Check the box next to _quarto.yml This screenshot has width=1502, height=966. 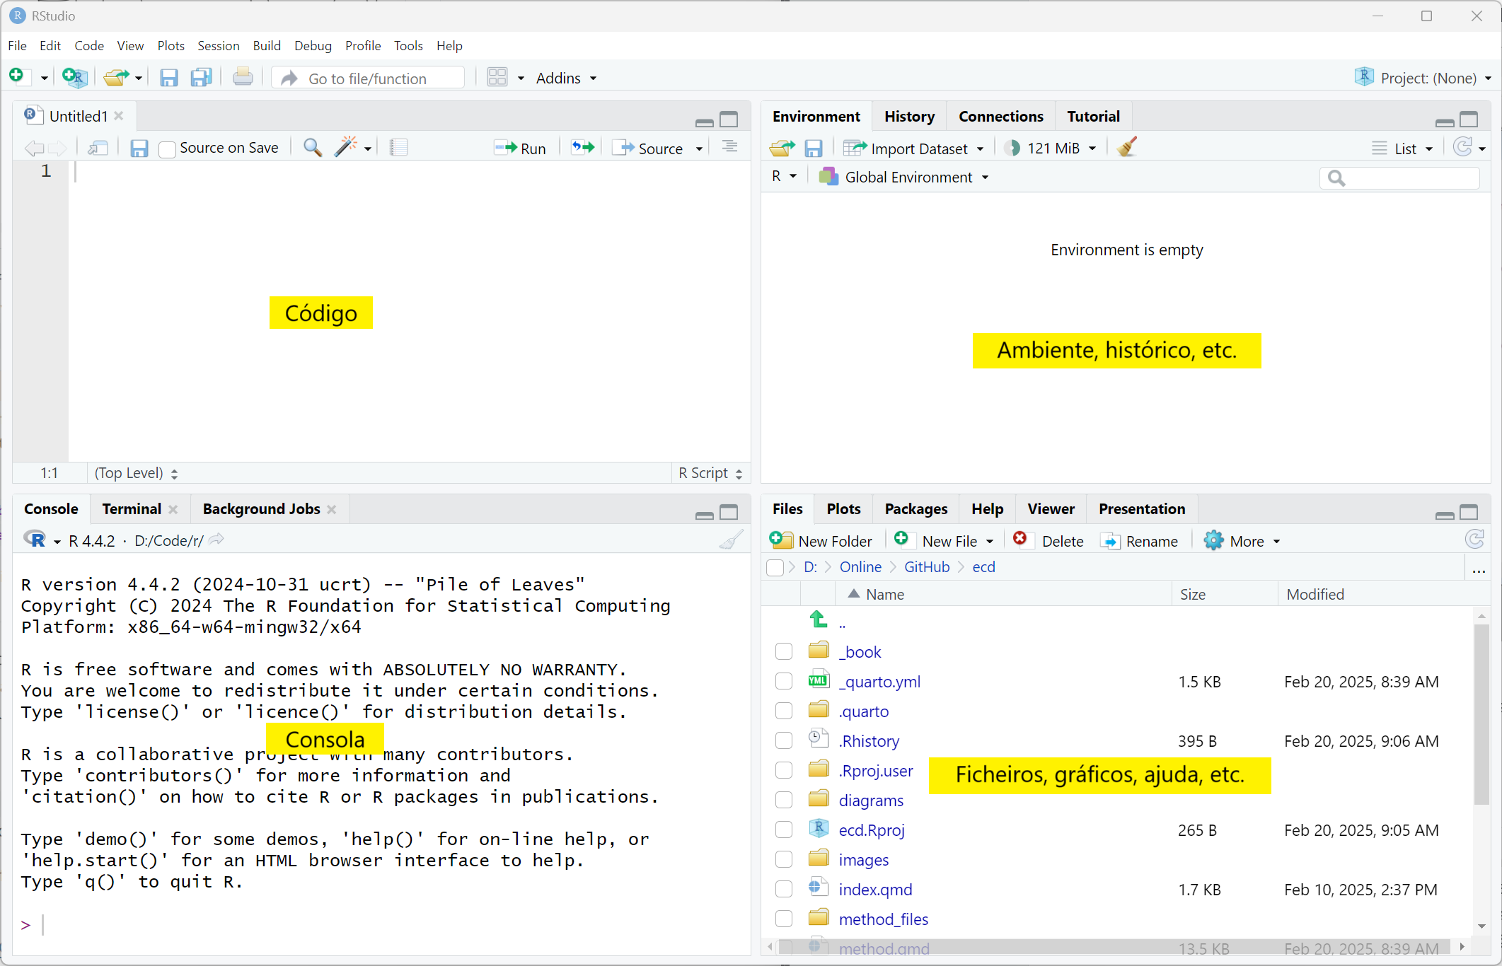point(783,681)
